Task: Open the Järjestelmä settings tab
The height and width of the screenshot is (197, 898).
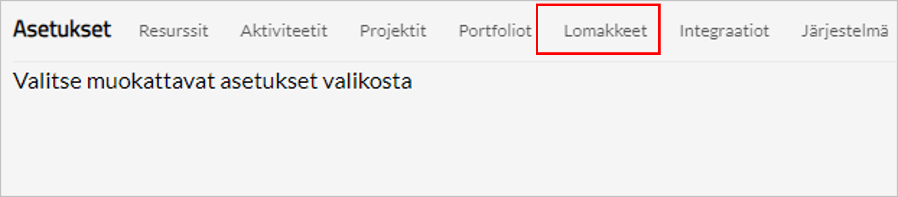Action: (845, 31)
